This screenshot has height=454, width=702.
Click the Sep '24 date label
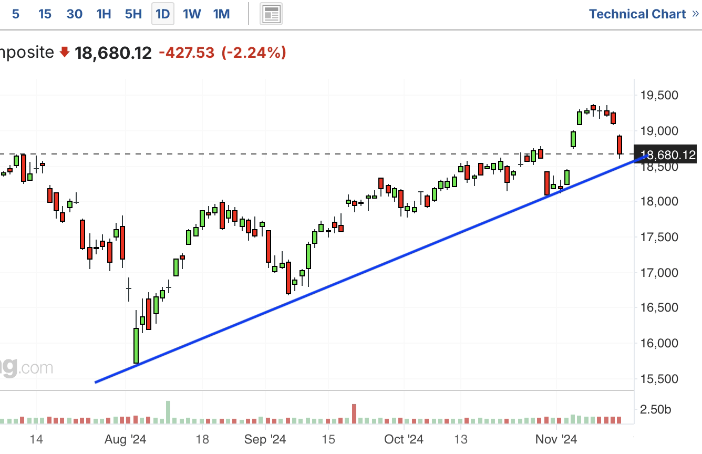click(265, 439)
